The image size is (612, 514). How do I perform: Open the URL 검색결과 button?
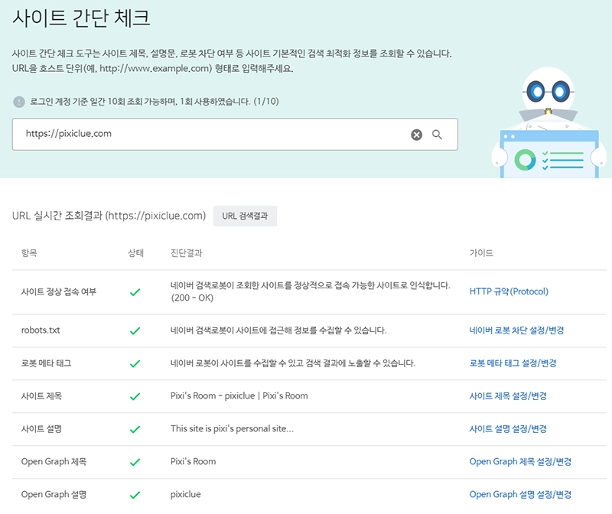245,216
